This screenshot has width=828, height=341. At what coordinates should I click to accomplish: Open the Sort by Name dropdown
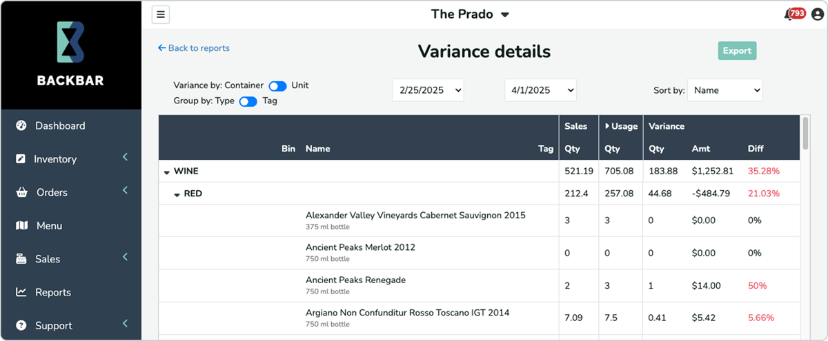(x=725, y=90)
